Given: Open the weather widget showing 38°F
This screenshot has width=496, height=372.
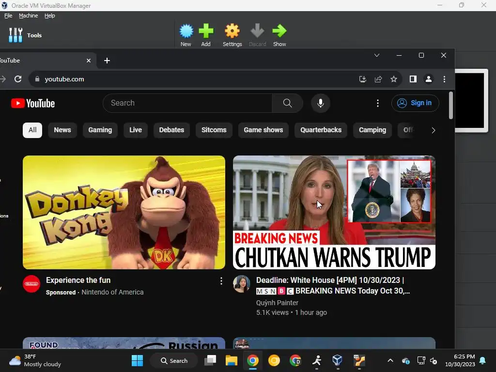Looking at the screenshot, I should [35, 360].
